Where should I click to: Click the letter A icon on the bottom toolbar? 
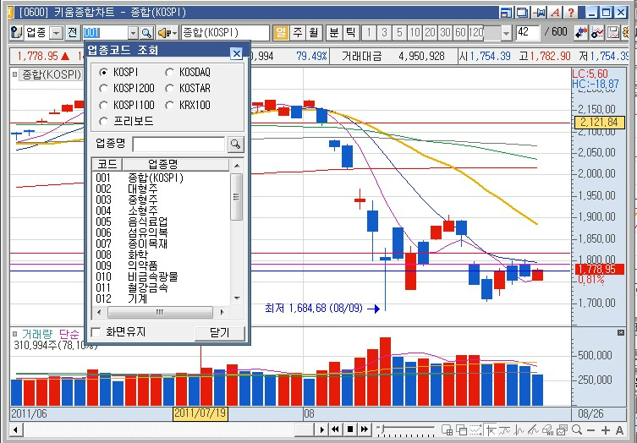point(619,430)
